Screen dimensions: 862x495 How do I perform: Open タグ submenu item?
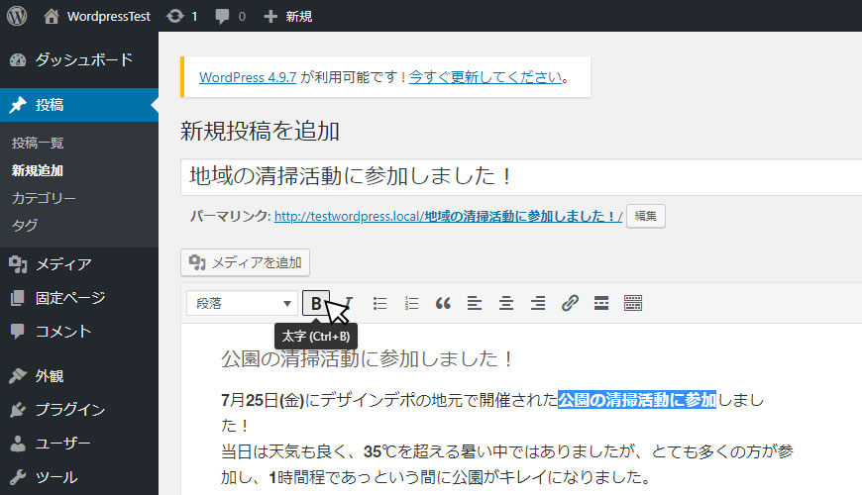point(25,226)
